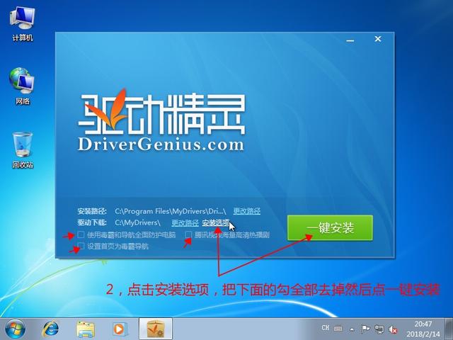Launch Internet Explorer from taskbar
Viewport: 453px width, 340px height.
[x=50, y=329]
